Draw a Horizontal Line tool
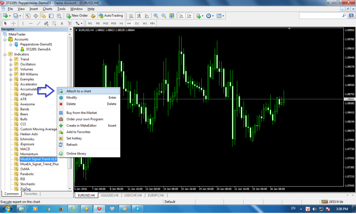 [31, 23]
